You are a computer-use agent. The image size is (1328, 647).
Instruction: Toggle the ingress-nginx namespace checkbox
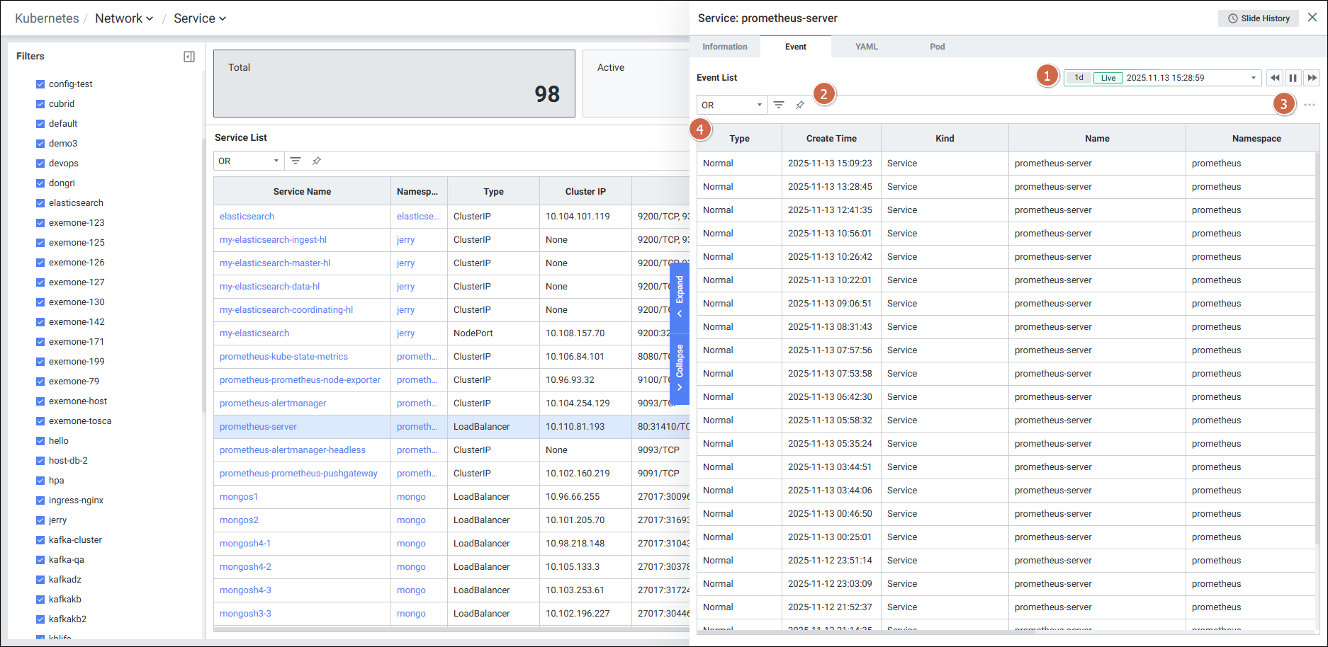40,500
